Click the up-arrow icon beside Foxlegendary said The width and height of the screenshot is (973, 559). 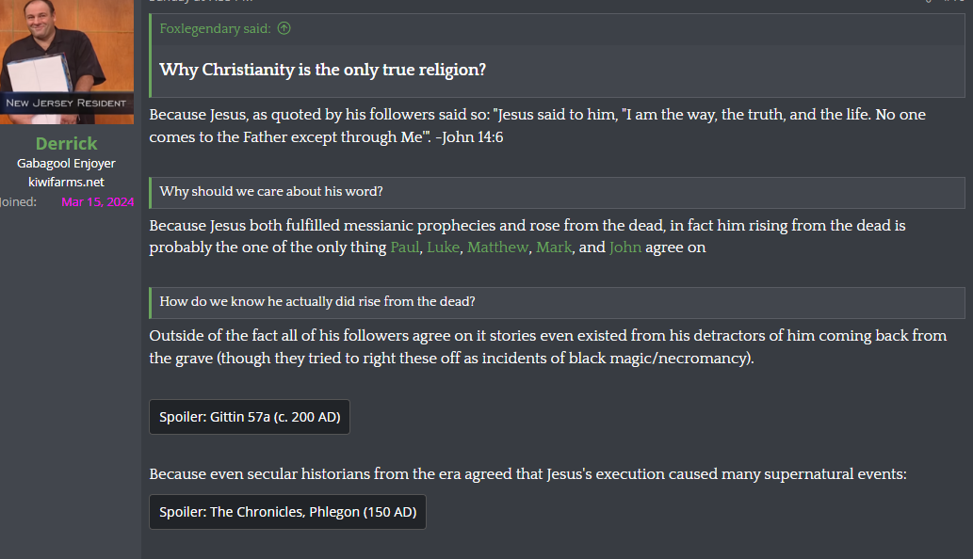(x=284, y=28)
